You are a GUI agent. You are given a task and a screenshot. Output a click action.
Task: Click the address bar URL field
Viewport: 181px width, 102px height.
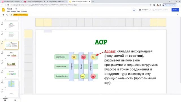pos(80,5)
